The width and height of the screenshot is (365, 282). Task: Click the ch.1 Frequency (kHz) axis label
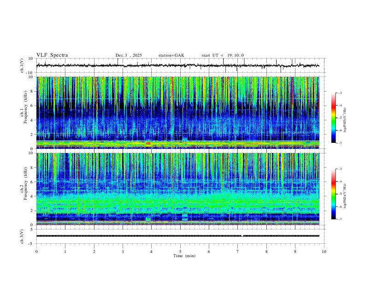click(24, 106)
